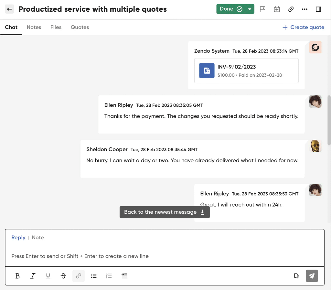Send the message with the paper plane button
Viewport: 331px width, 290px height.
pyautogui.click(x=312, y=276)
